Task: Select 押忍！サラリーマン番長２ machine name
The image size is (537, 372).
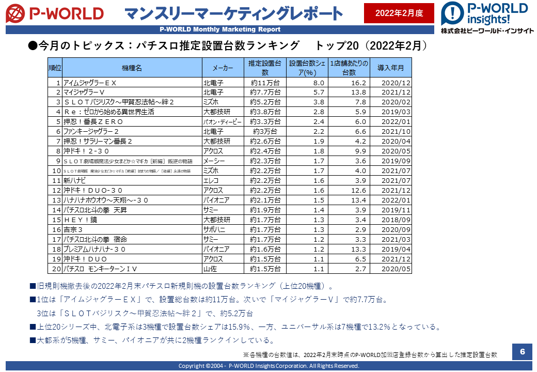Action: coord(98,142)
